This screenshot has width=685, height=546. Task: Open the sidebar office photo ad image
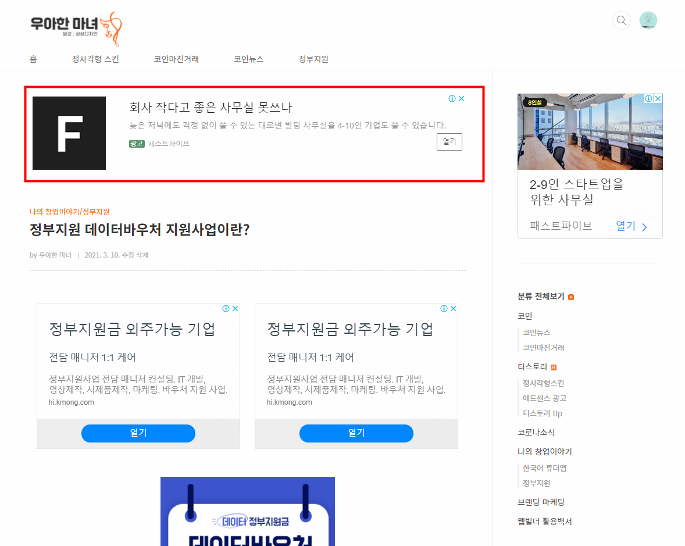click(590, 131)
